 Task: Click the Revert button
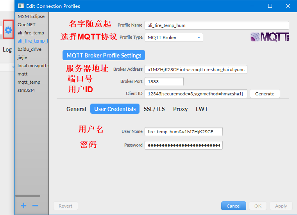[66, 206]
